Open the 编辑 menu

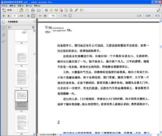click(x=12, y=6)
